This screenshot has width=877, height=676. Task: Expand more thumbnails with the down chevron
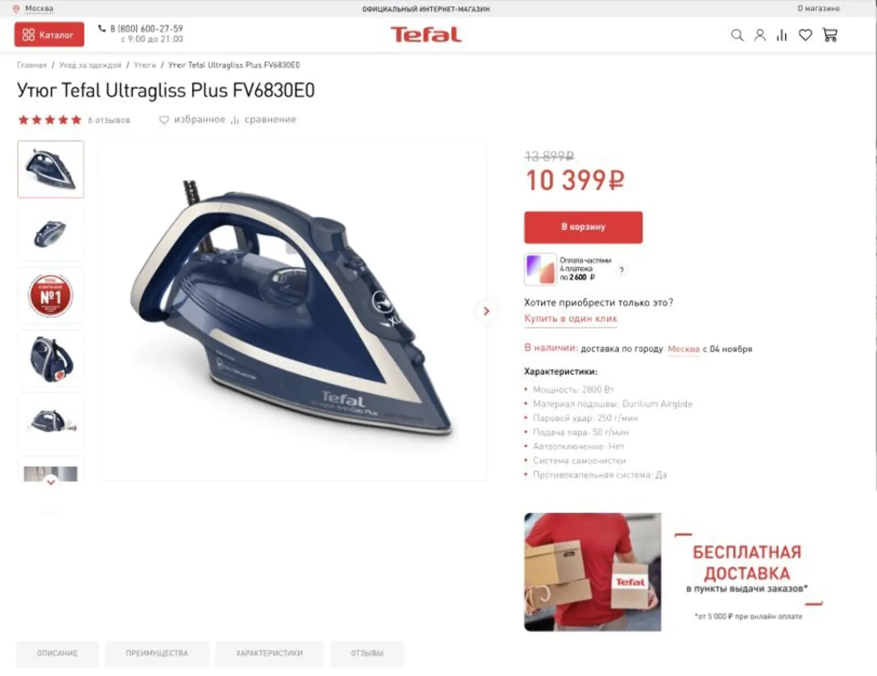click(50, 482)
